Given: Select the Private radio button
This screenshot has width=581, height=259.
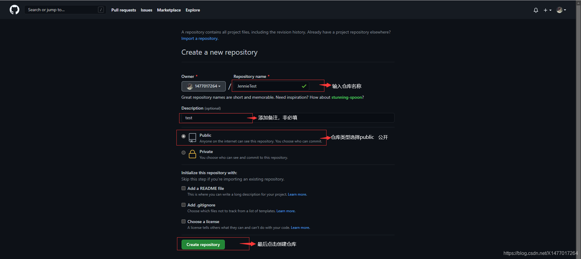Looking at the screenshot, I should pyautogui.click(x=183, y=152).
